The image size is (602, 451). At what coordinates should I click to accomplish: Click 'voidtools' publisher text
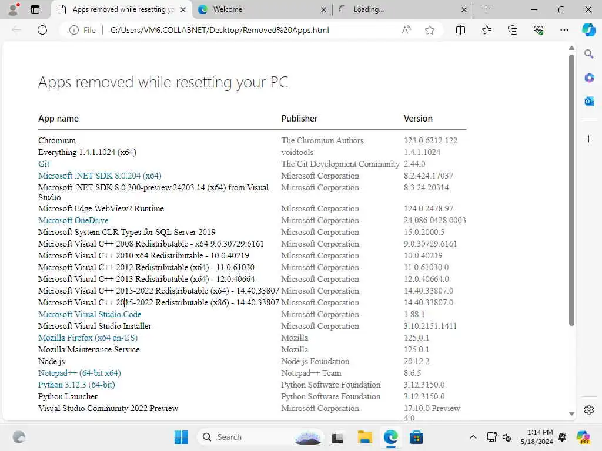click(297, 152)
